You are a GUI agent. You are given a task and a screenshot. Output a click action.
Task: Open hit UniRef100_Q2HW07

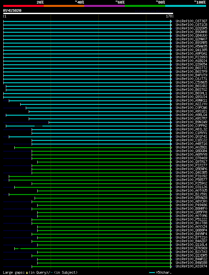191,39
